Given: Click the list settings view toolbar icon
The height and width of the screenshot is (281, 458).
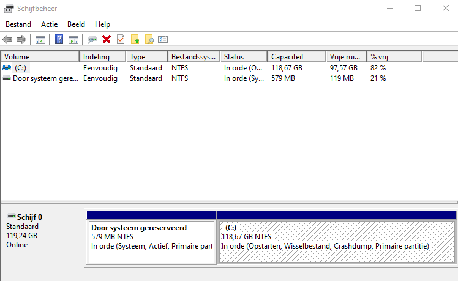Looking at the screenshot, I should point(163,39).
